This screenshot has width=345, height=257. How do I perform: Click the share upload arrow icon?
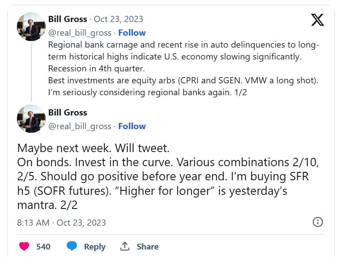click(x=125, y=246)
